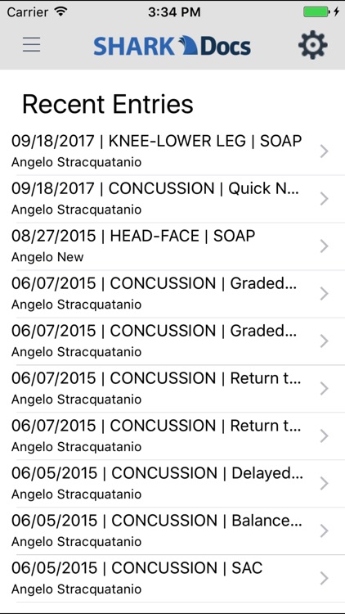Screen dimensions: 345x614
Task: Tap the Wi-Fi status icon
Action: click(61, 11)
